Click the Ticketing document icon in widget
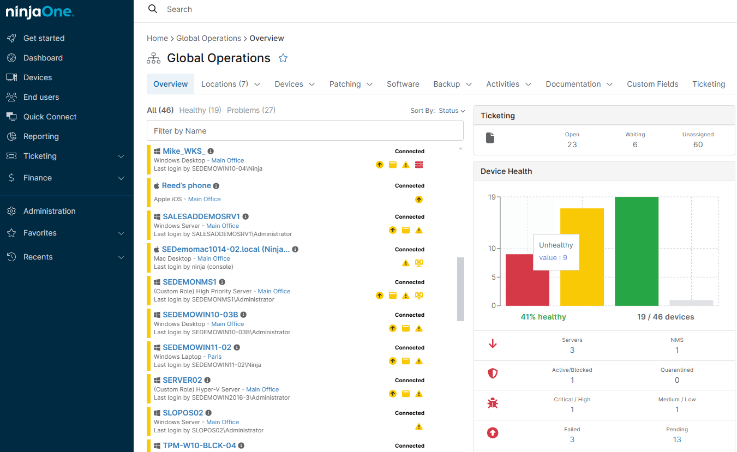 pyautogui.click(x=490, y=138)
